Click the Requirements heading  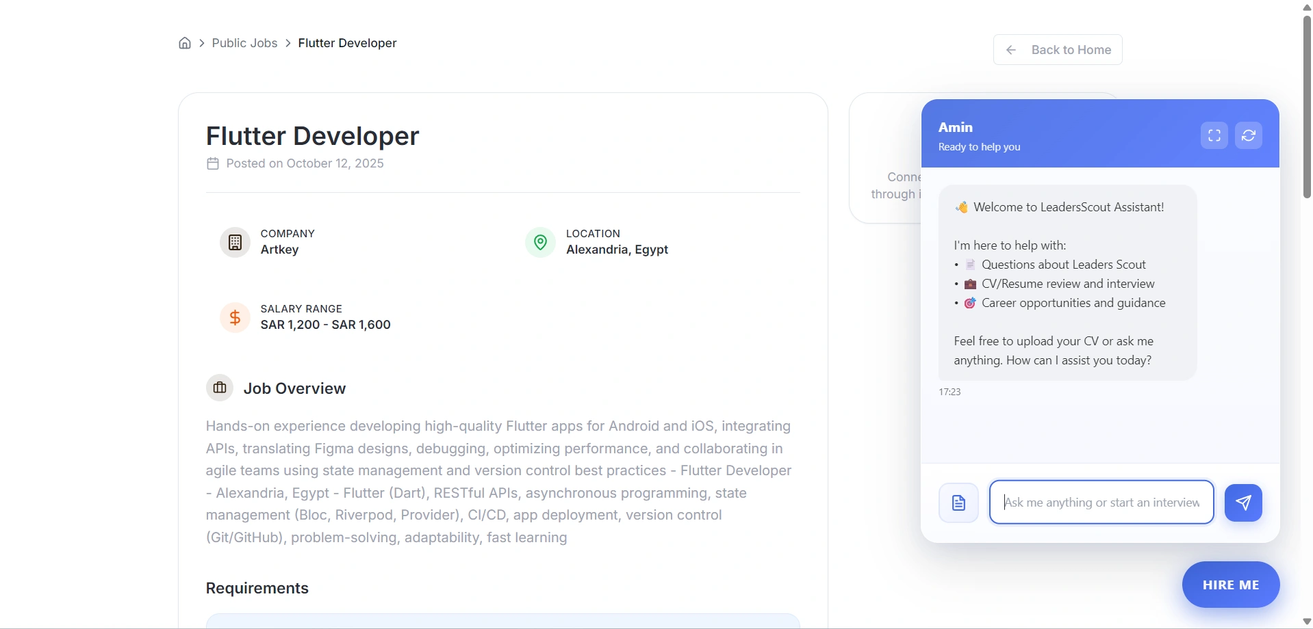click(257, 588)
